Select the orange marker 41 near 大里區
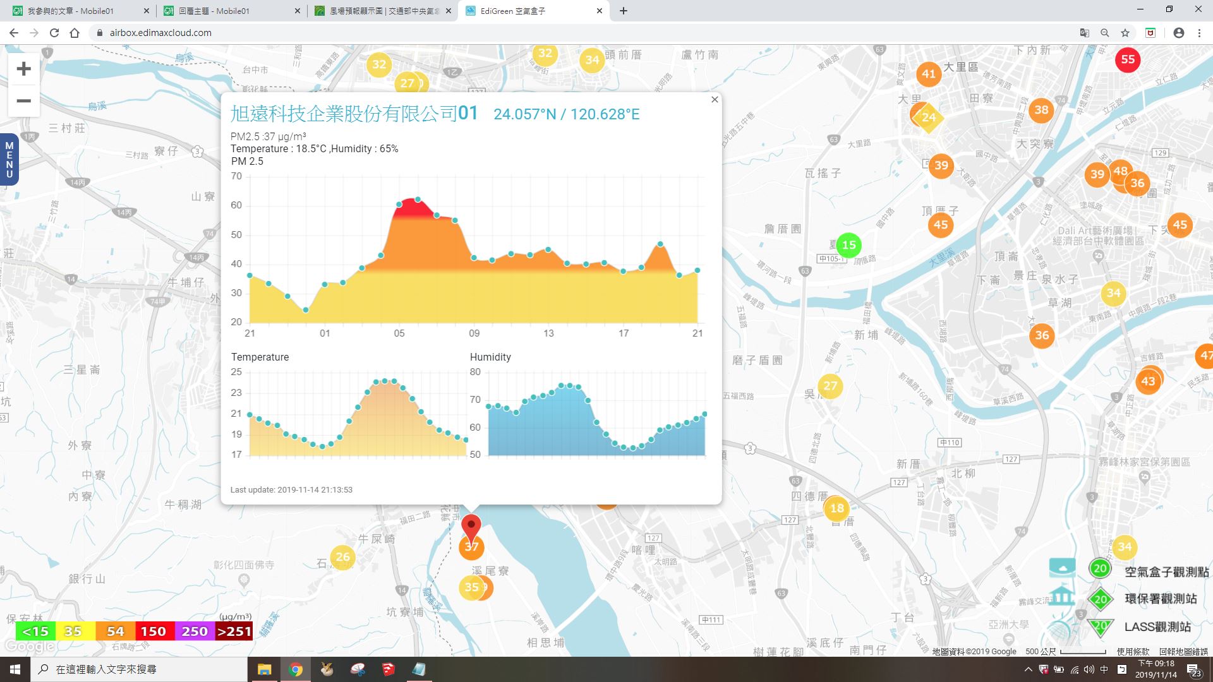1213x682 pixels. 928,74
